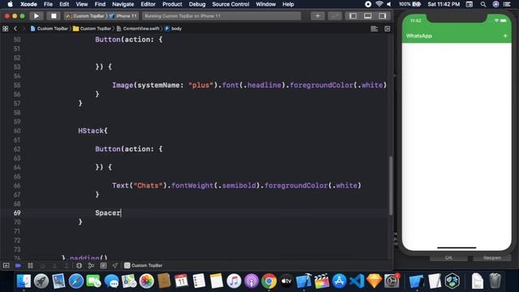
Task: Select Custom TopBar project in jump bar
Action: 49,29
